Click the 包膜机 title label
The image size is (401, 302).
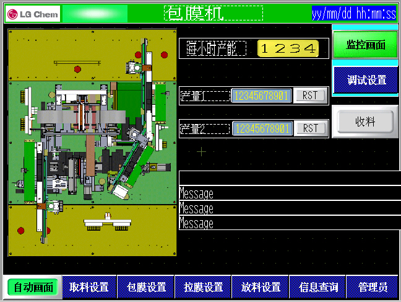[x=213, y=13]
